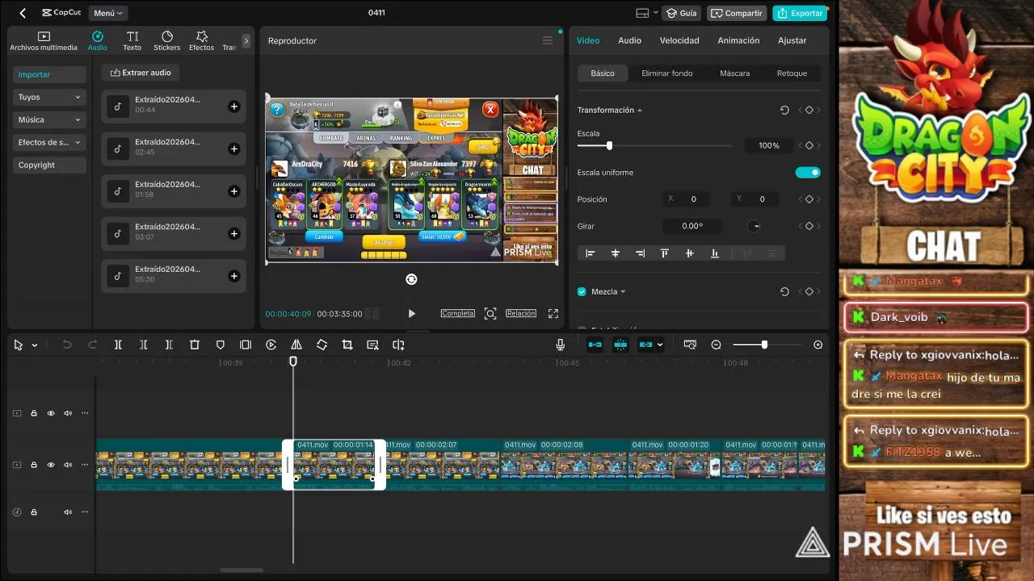Screen dimensions: 1034x581
Task: Open the player hamburger menu
Action: [x=548, y=40]
